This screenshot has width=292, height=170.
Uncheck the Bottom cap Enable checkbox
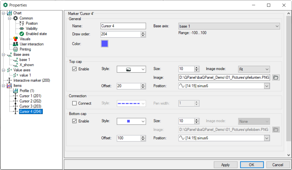click(74, 121)
